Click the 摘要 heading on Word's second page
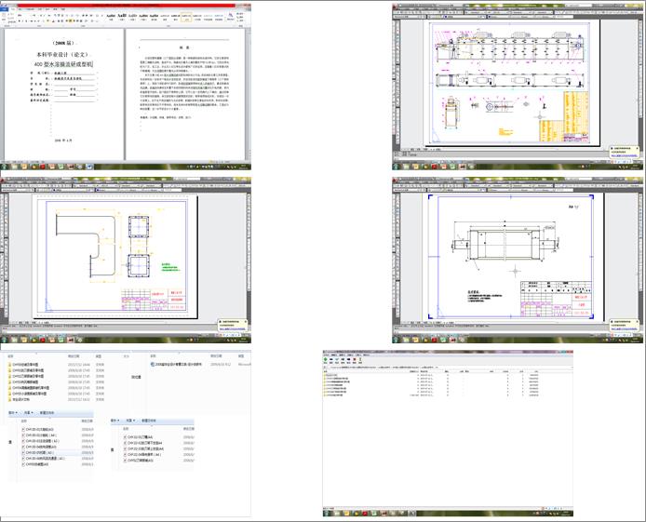Screen dimensions: 646x522 (184, 47)
